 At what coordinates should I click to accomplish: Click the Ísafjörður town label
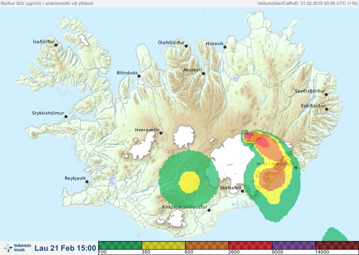[x=44, y=42]
